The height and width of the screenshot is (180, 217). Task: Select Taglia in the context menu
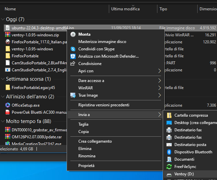115,124
